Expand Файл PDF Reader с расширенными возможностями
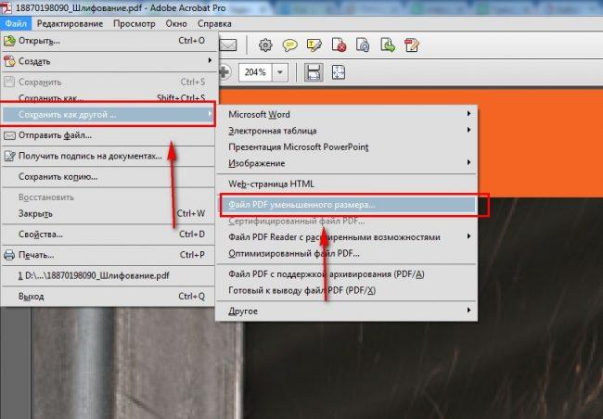603x419 pixels. (x=347, y=237)
